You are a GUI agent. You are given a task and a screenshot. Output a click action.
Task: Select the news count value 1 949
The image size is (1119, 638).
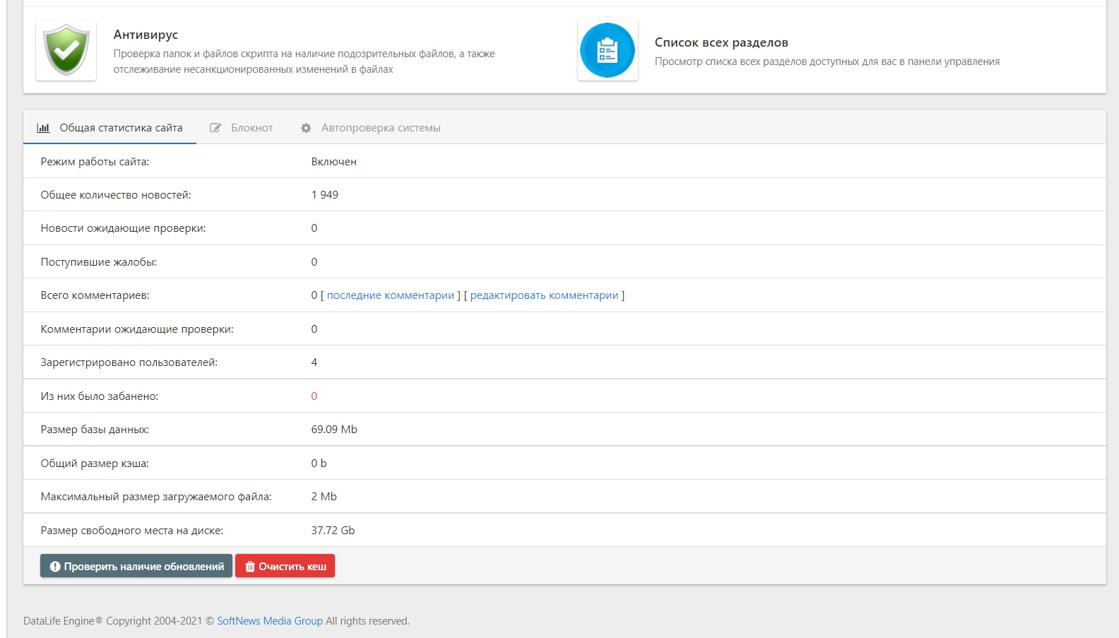click(x=325, y=195)
